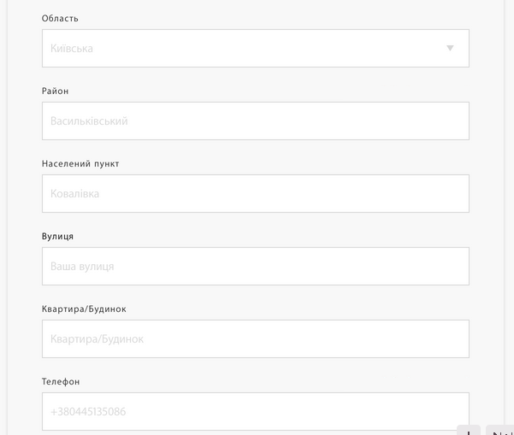This screenshot has width=514, height=435.
Task: Click into the Вулиця input field
Action: point(255,267)
